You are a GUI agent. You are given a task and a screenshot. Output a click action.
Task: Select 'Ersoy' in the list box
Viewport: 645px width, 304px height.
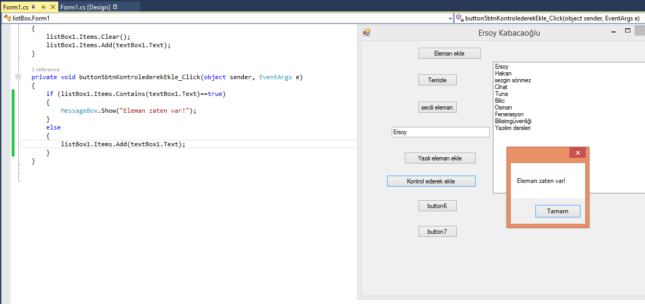click(x=502, y=67)
